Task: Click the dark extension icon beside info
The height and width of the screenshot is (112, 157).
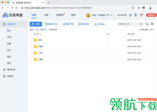Action: [x=144, y=8]
